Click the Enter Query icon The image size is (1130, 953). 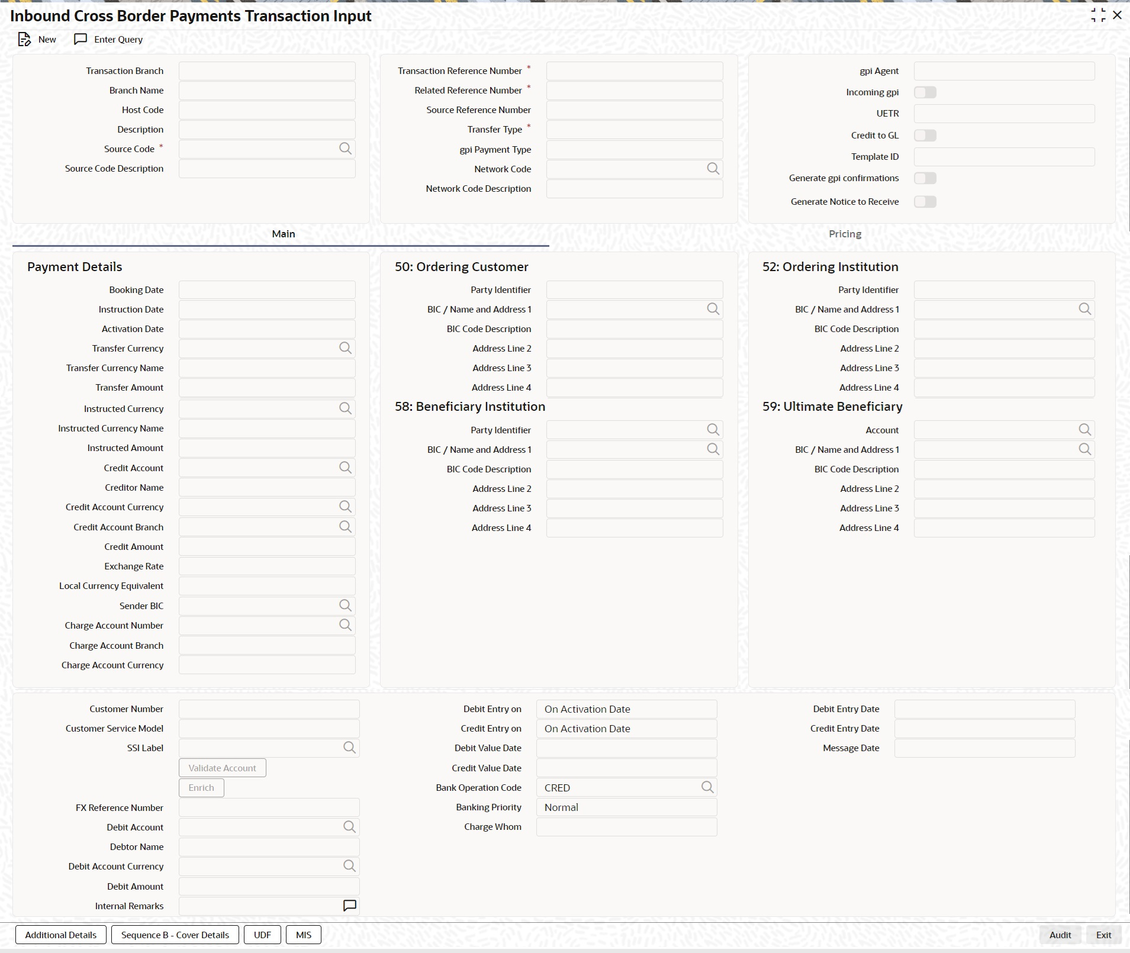tap(81, 40)
